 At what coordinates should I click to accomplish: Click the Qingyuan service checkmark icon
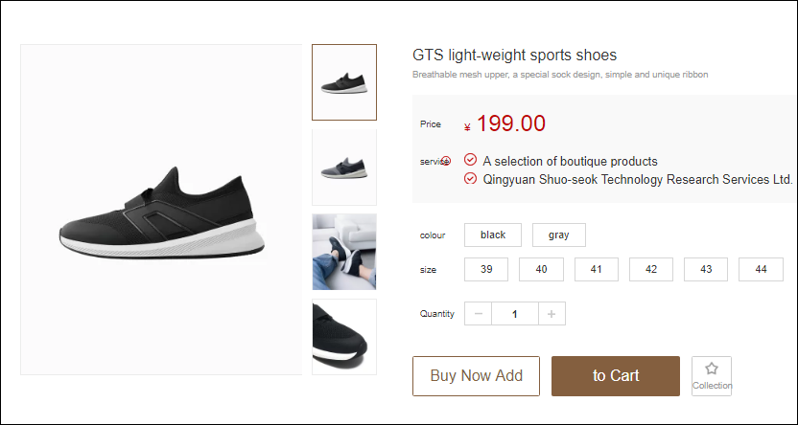(x=470, y=179)
